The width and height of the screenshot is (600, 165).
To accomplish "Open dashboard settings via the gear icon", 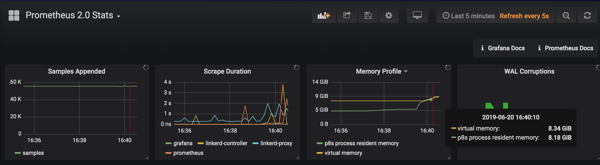I will pyautogui.click(x=389, y=15).
